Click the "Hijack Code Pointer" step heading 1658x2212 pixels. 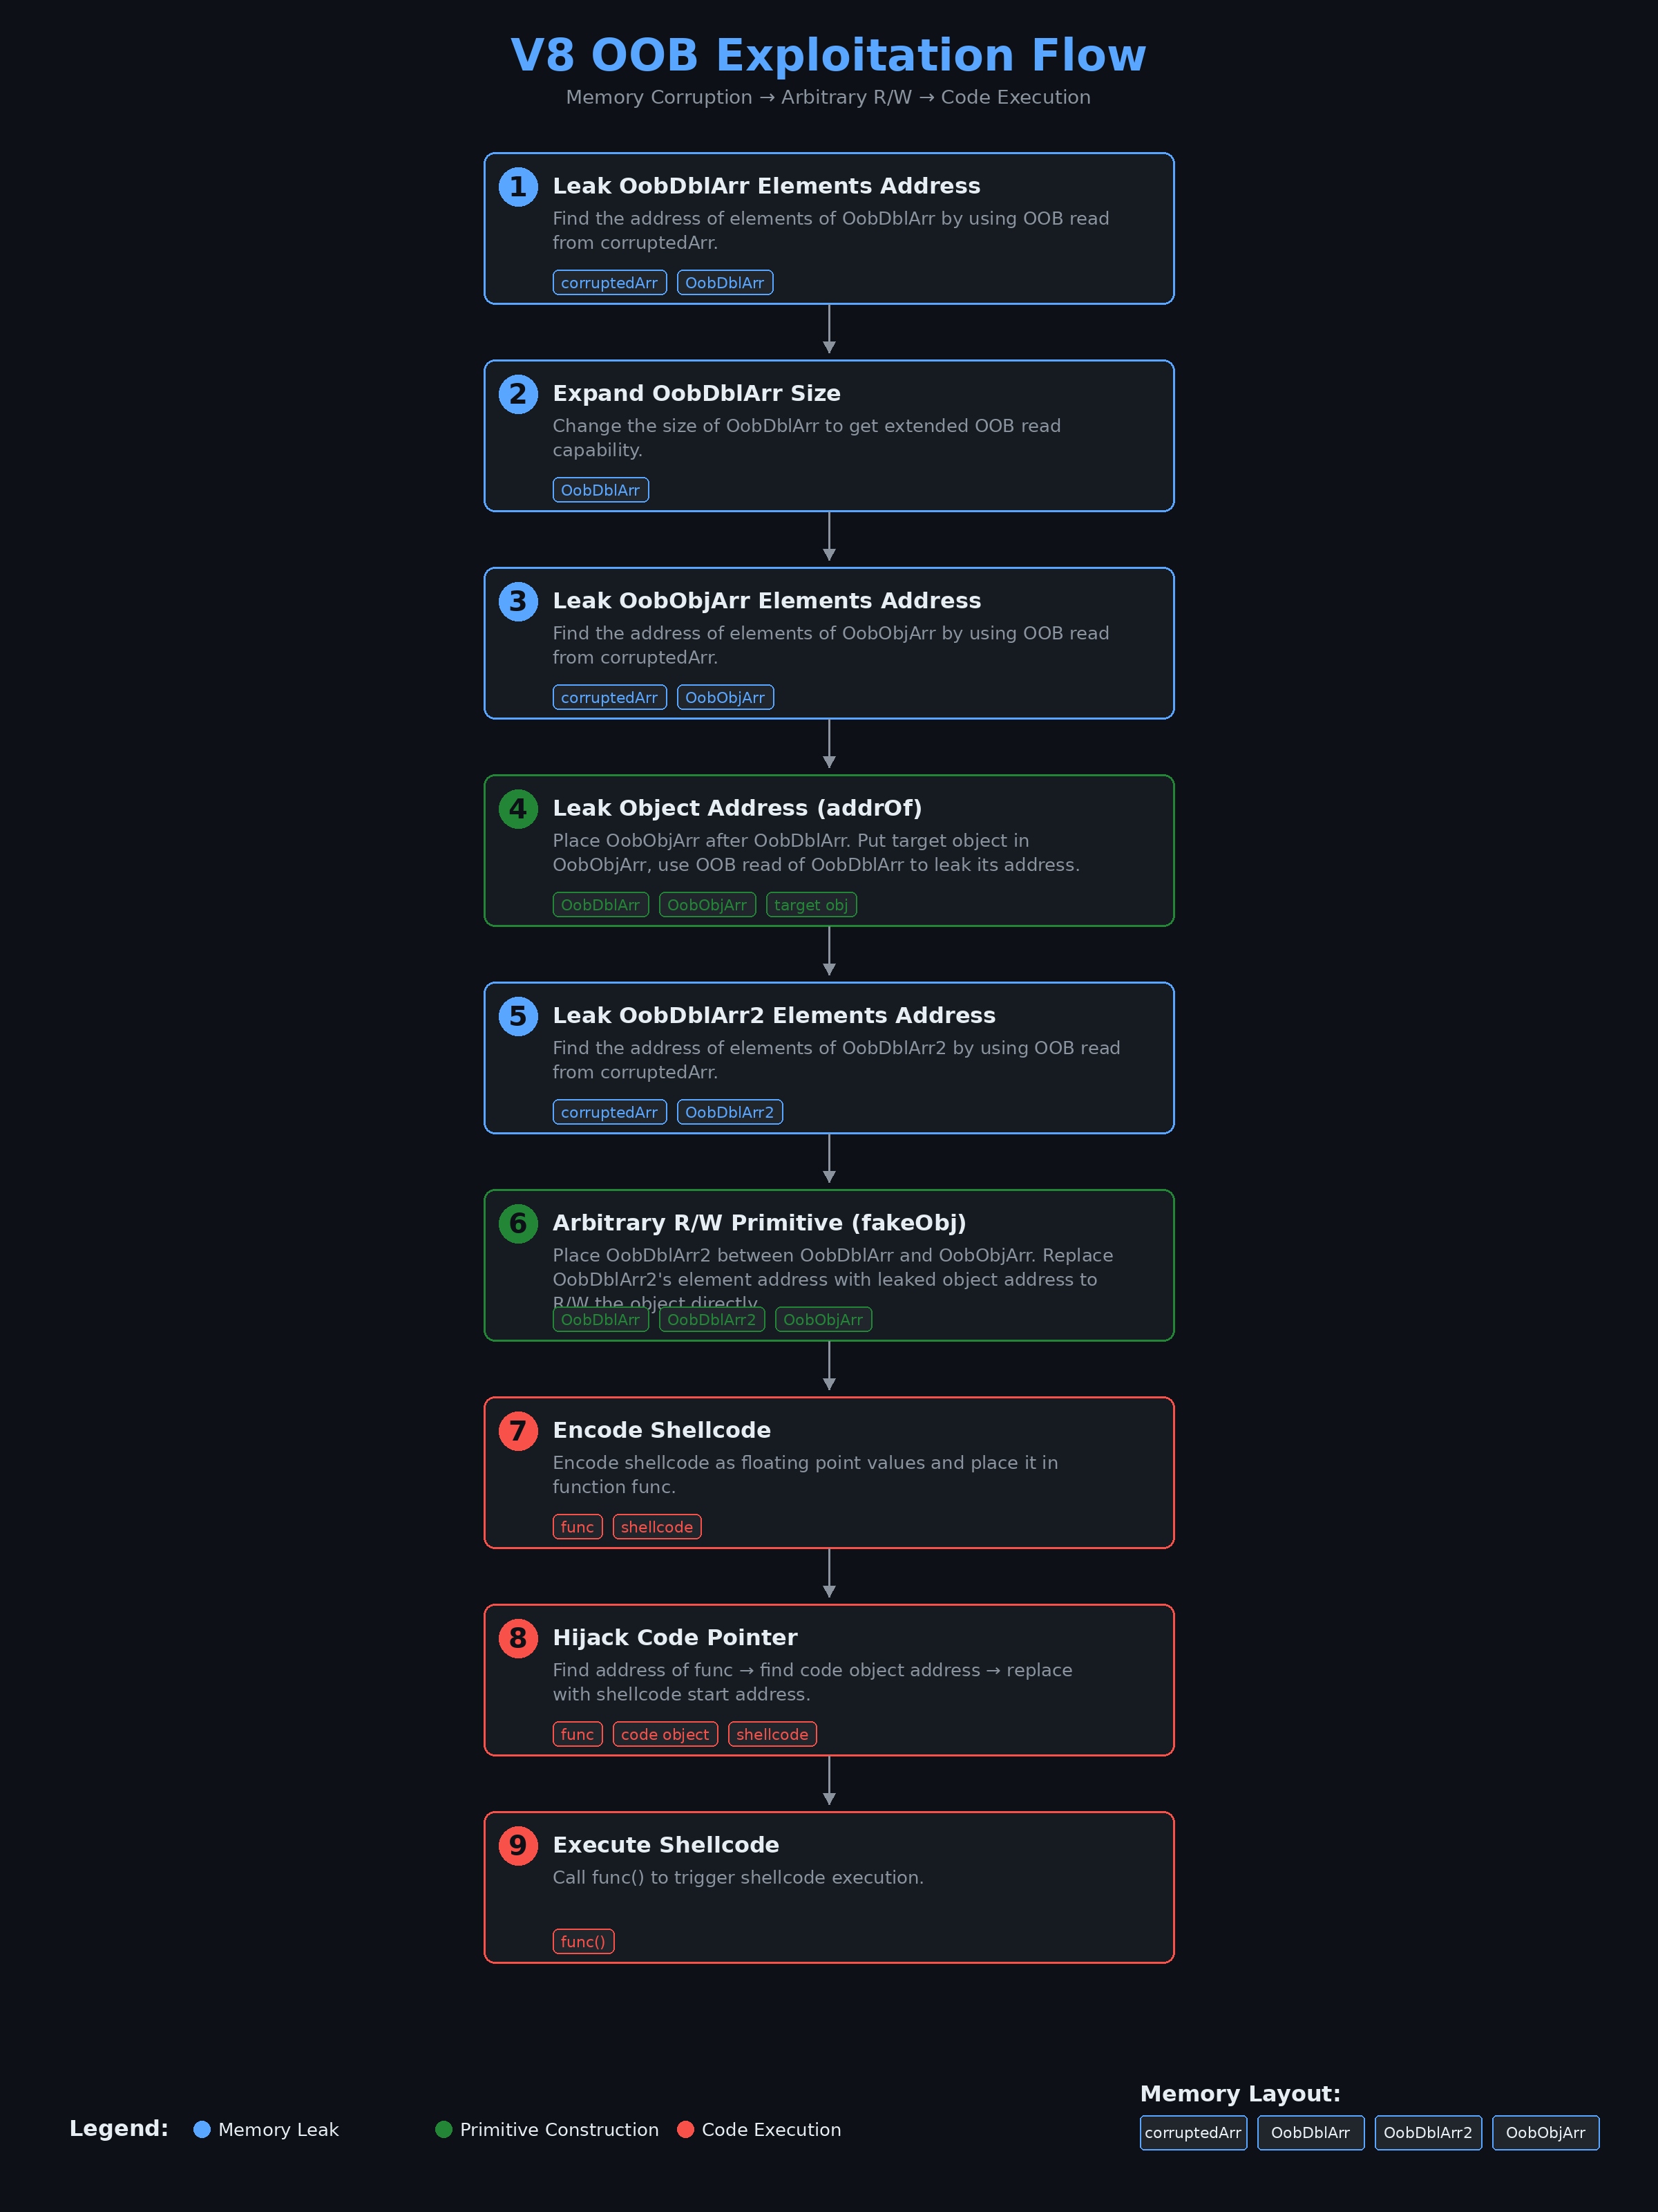pos(674,1637)
